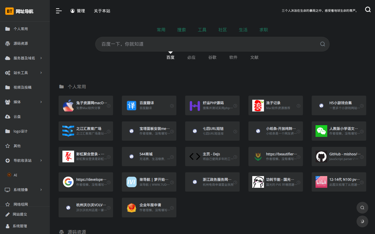This screenshot has height=234, width=375.
Task: Switch to the 工具 search category tab
Action: click(202, 30)
